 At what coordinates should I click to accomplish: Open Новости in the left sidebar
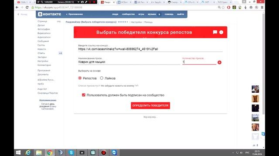pos(42,49)
